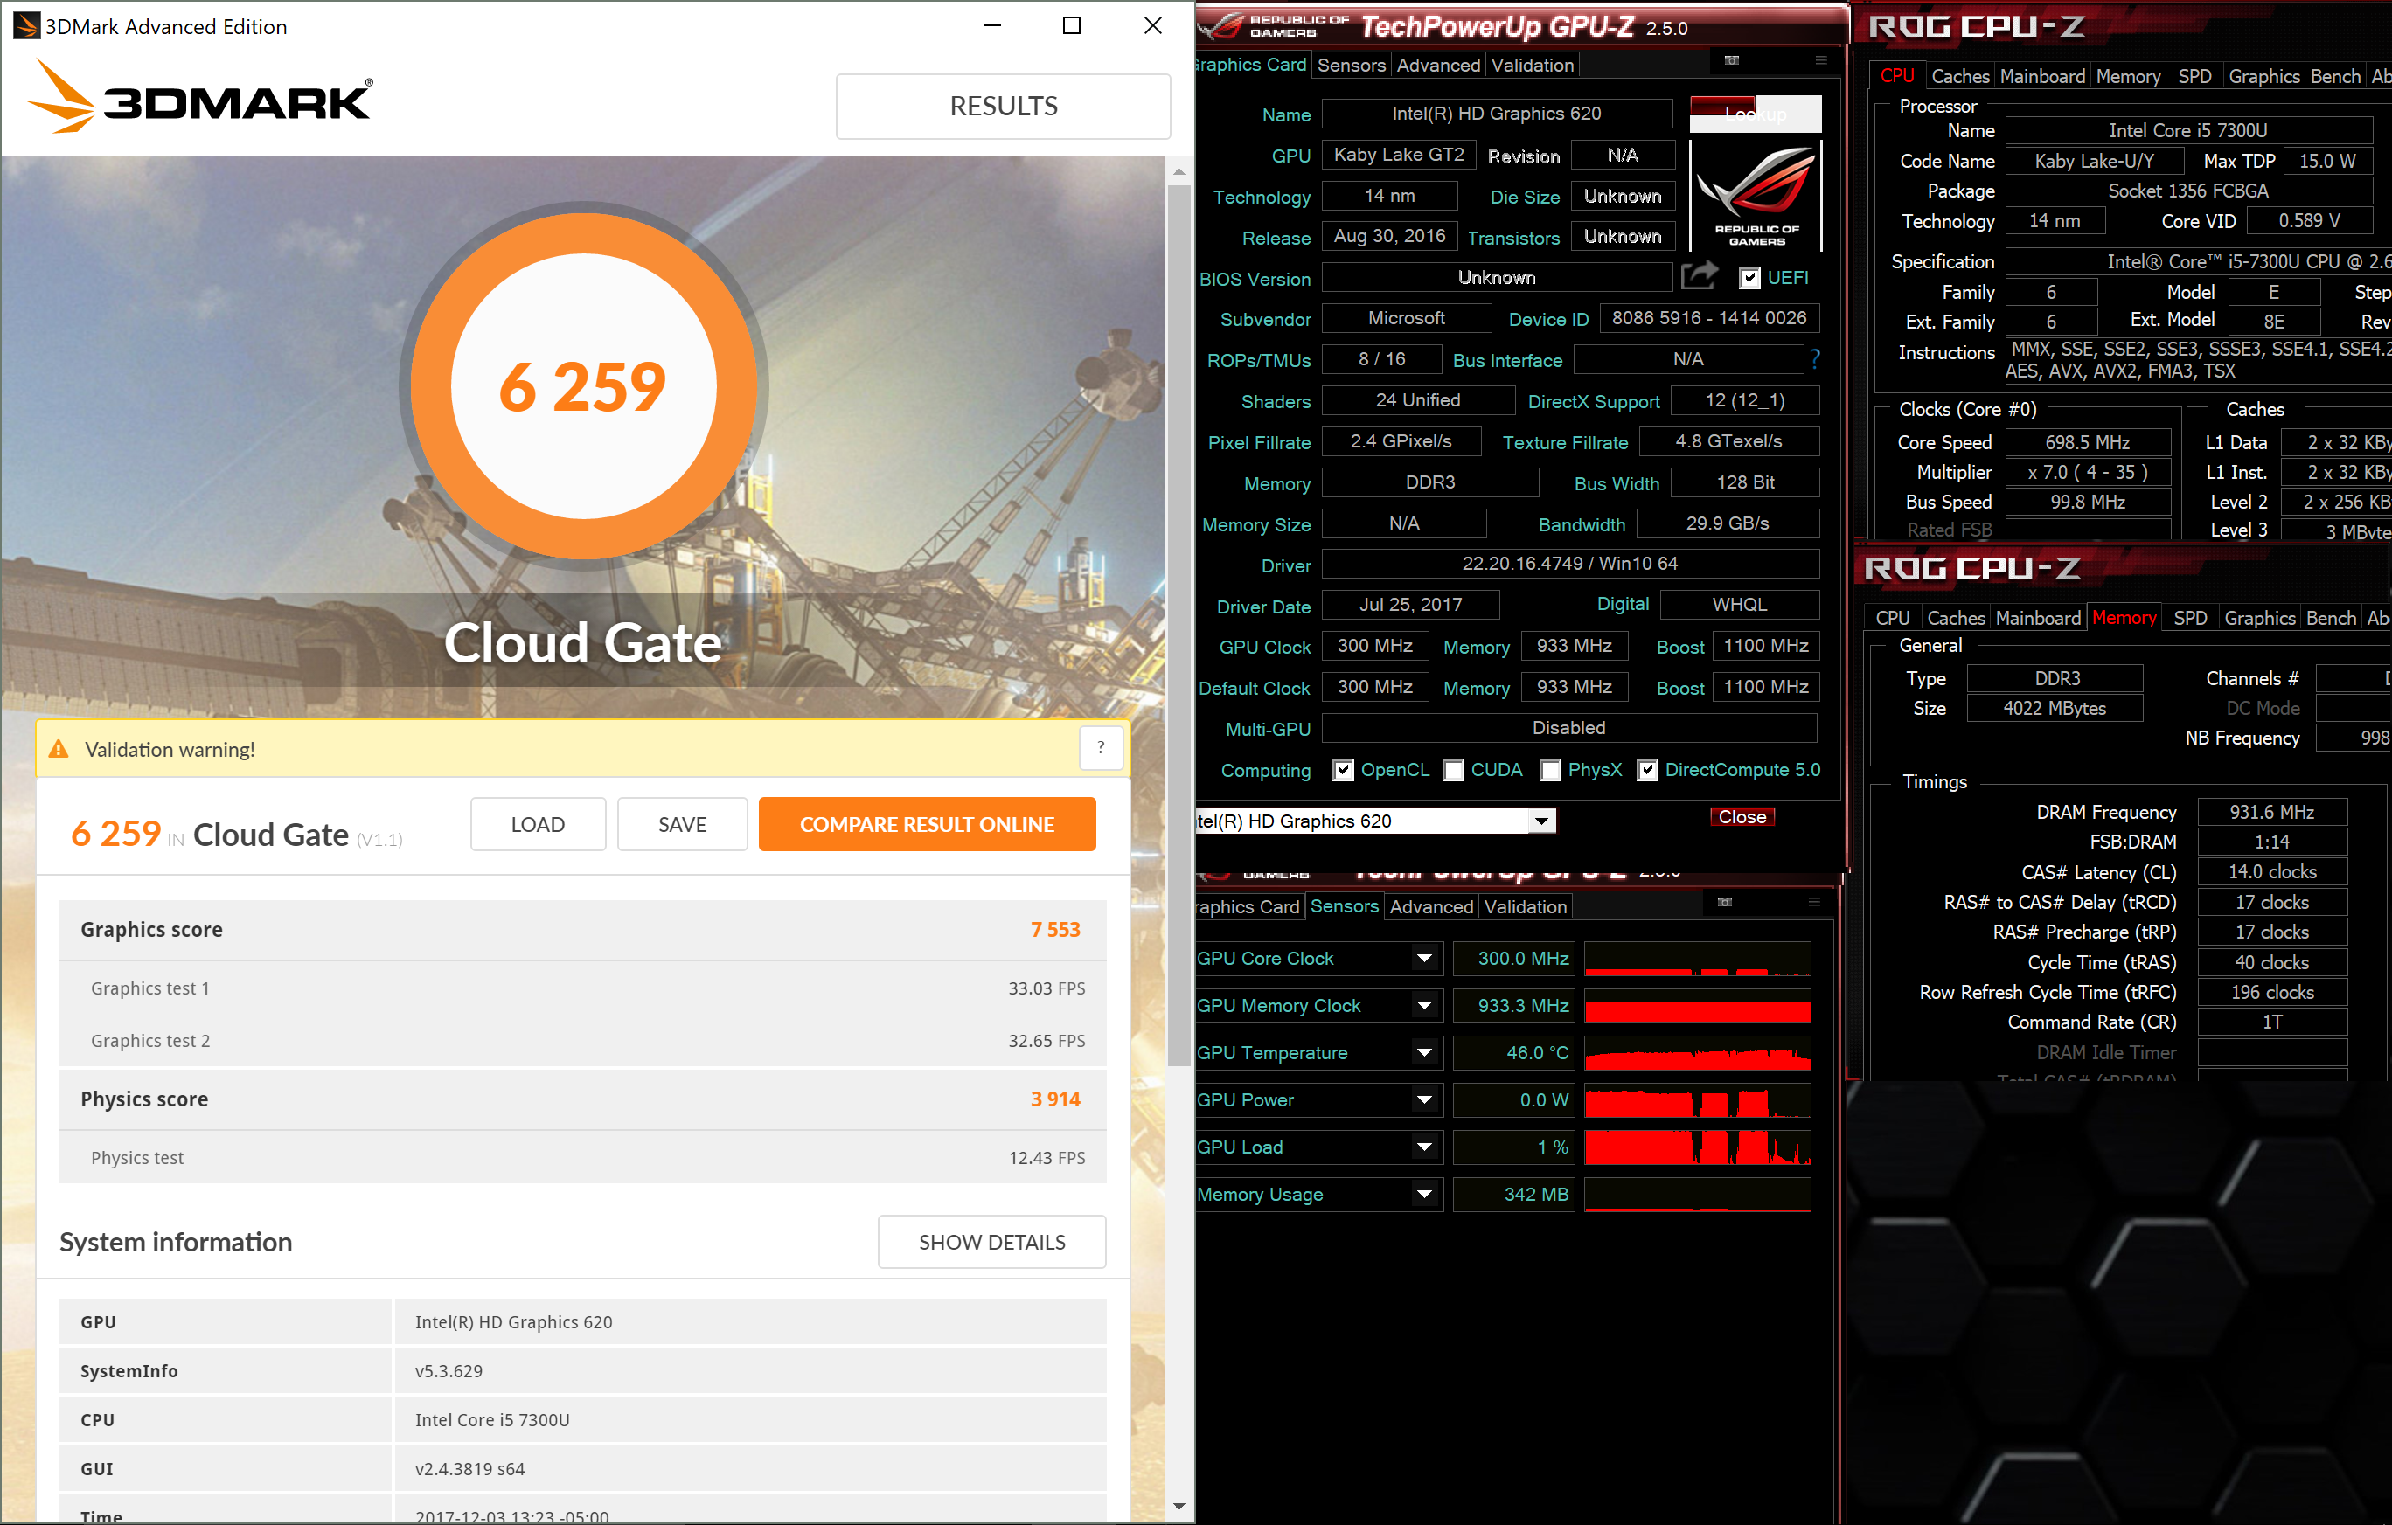This screenshot has height=1525, width=2392.
Task: Click the 3DMark title bar app icon
Action: 26,26
